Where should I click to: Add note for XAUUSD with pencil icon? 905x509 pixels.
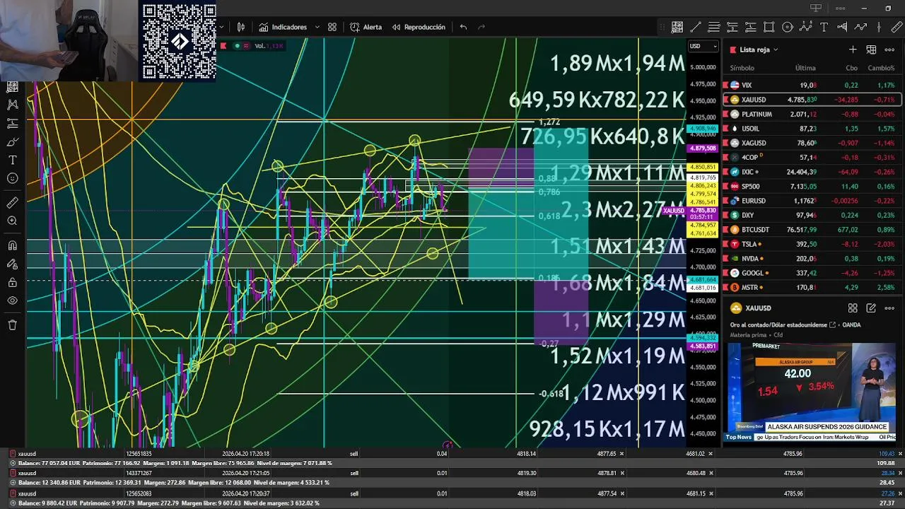point(871,308)
